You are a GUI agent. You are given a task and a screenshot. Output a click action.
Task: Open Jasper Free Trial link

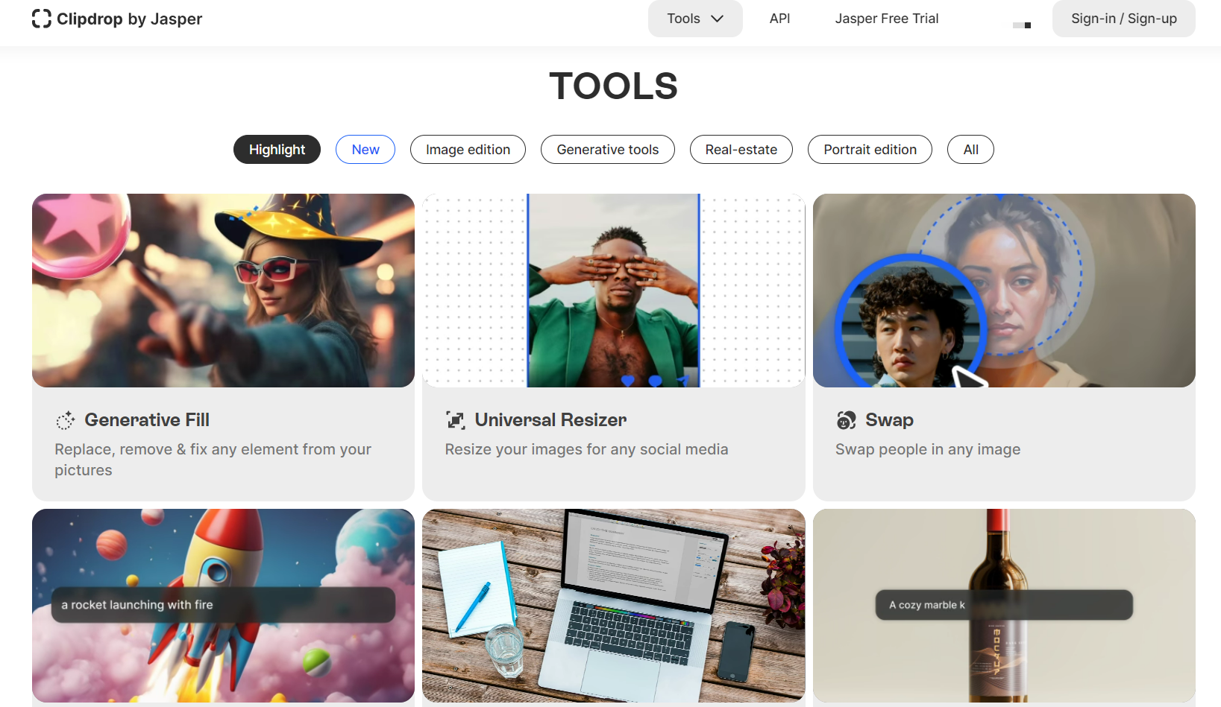(x=887, y=19)
